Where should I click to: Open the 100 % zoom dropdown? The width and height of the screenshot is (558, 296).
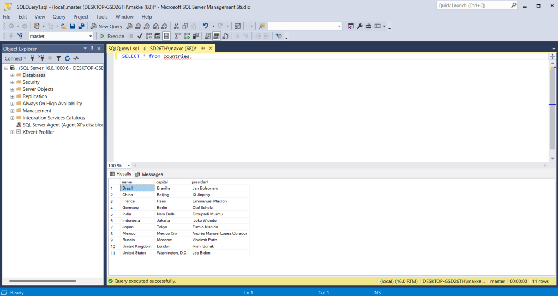click(129, 165)
